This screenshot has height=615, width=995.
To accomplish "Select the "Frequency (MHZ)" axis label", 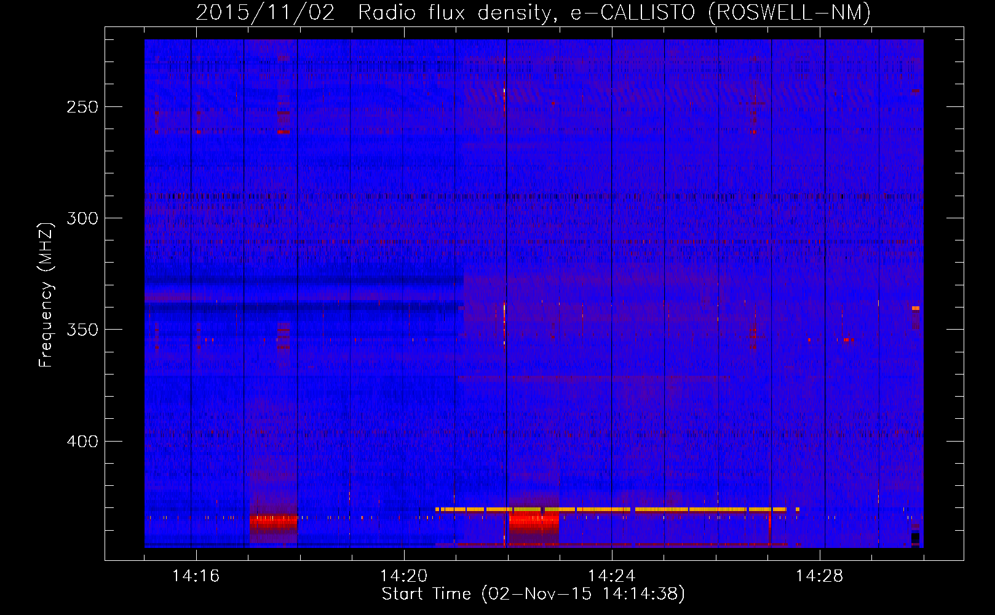I will coord(46,295).
